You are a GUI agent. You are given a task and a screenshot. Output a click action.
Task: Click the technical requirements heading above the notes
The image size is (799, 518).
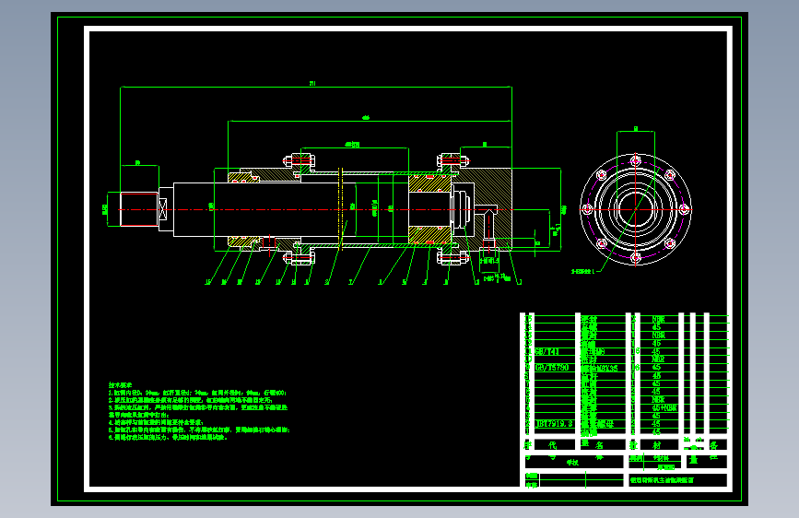(120, 385)
